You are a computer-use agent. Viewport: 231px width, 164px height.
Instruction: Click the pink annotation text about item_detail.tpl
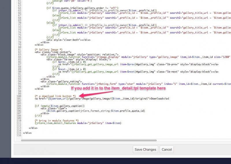pyautogui.click(x=118, y=88)
